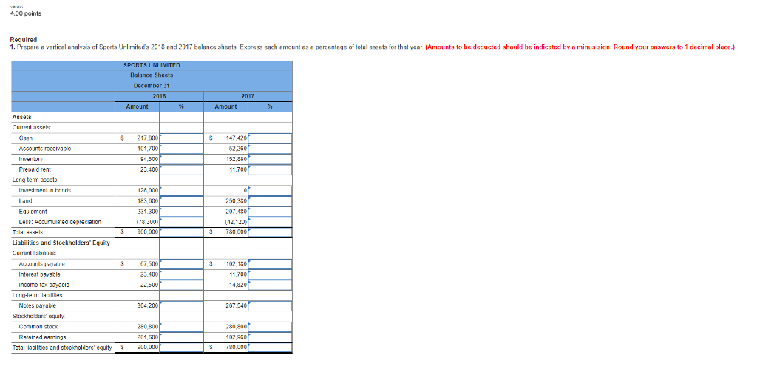Click the Liabilities and Stockholders' Equity heading
The image size is (757, 372).
click(x=61, y=243)
